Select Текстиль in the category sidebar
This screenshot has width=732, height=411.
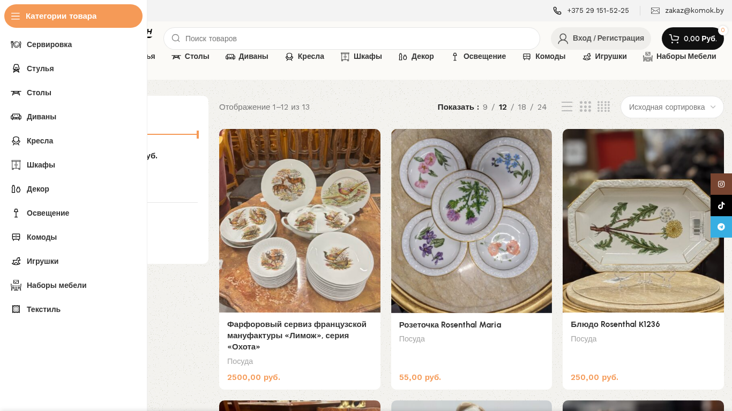[x=43, y=309]
